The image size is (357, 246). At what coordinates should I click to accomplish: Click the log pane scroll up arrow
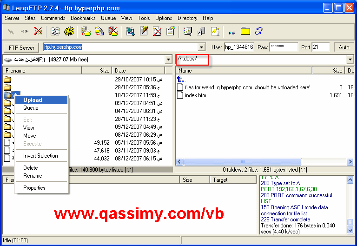pyautogui.click(x=350, y=180)
